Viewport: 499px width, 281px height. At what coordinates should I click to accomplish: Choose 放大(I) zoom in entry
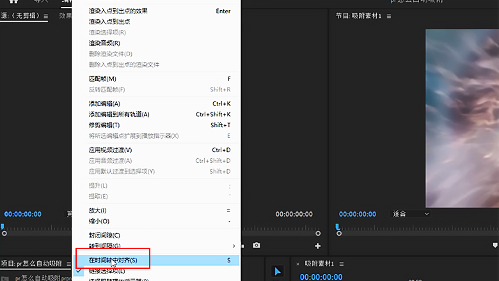pos(156,211)
